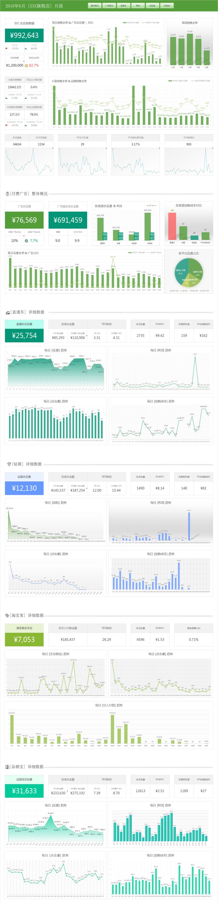Viewport: 218px width, 906px height.
Task: Open the 直通车 每日 [点击量] 趋势 chart
Action: pos(55,421)
